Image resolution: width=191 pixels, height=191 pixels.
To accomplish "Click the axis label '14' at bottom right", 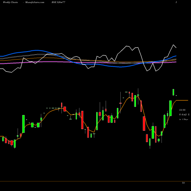I will point(183,183).
